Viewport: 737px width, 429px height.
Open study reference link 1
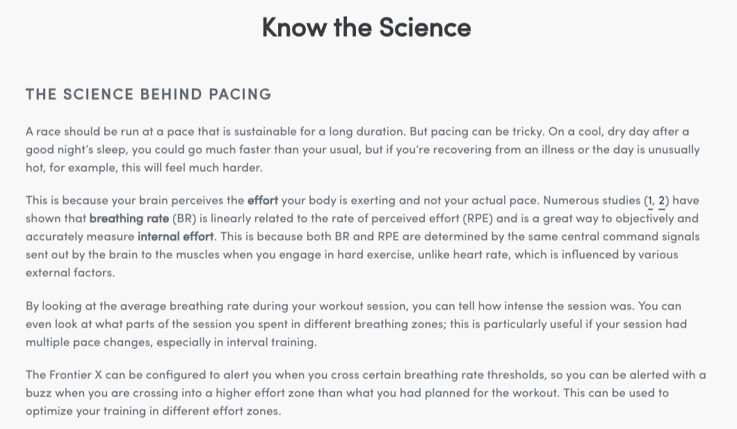coord(650,200)
